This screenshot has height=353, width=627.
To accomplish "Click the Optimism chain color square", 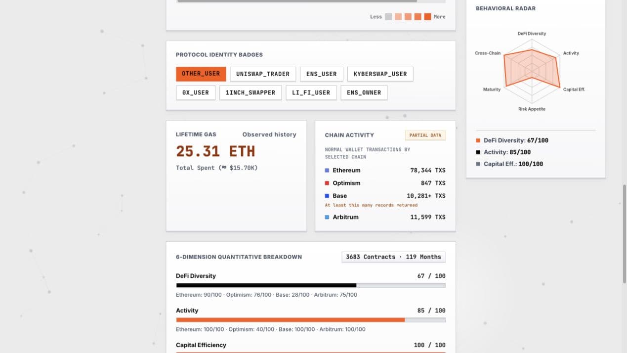I will coord(327,183).
